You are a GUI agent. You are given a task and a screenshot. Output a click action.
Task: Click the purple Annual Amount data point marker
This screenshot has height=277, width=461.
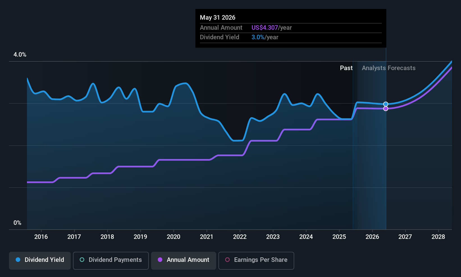386,109
